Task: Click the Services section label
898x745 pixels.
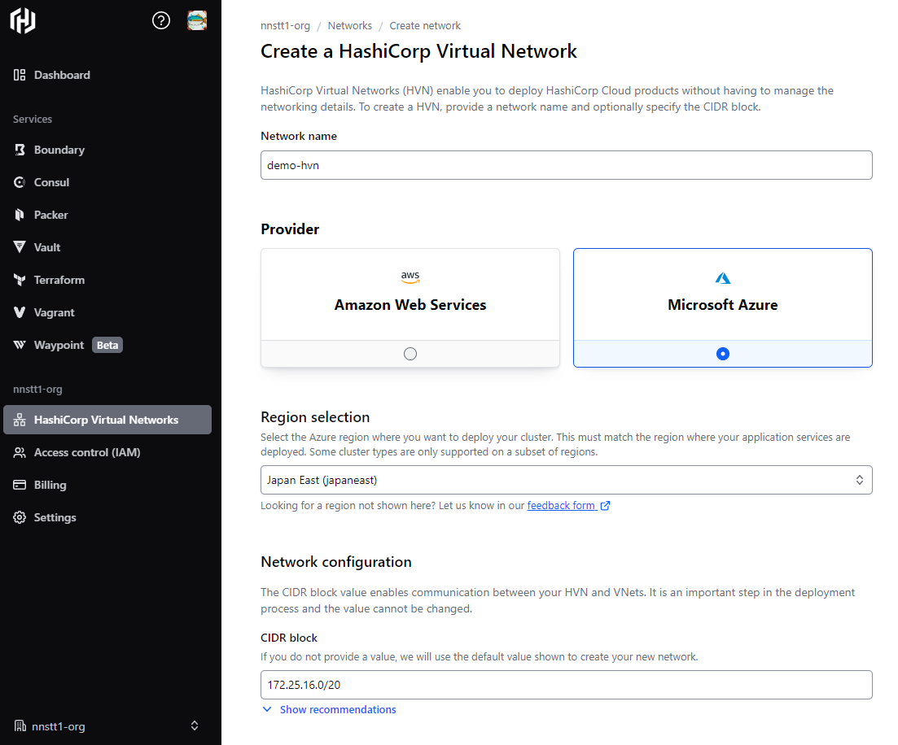Action: pos(33,119)
